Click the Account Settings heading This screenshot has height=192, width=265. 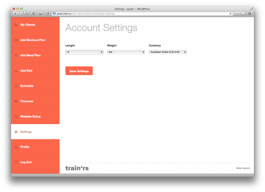[x=101, y=28]
